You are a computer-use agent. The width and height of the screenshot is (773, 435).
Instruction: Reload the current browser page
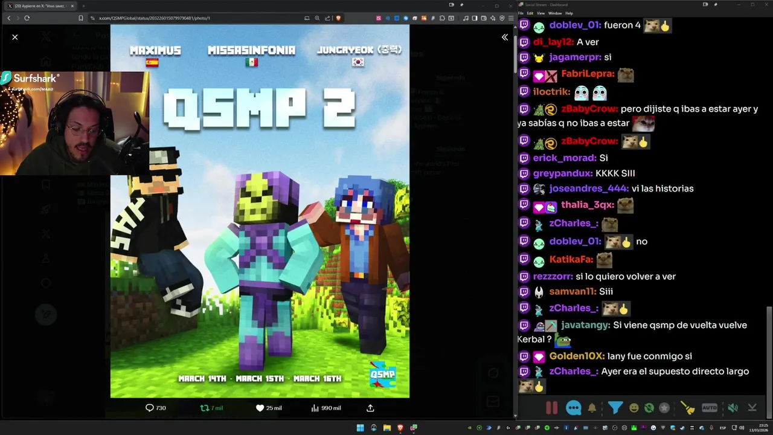click(x=27, y=18)
